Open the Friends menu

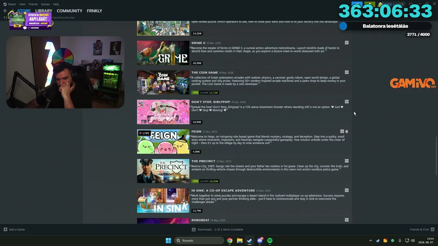(33, 4)
